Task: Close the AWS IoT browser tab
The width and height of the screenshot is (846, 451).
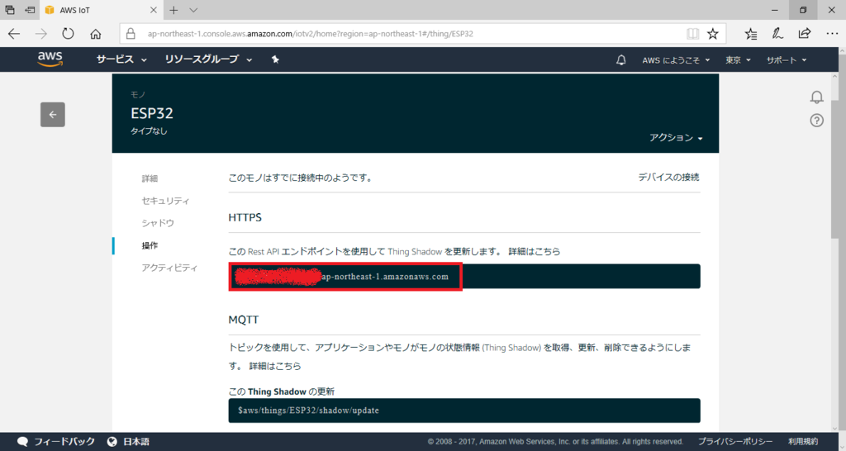Action: point(153,10)
